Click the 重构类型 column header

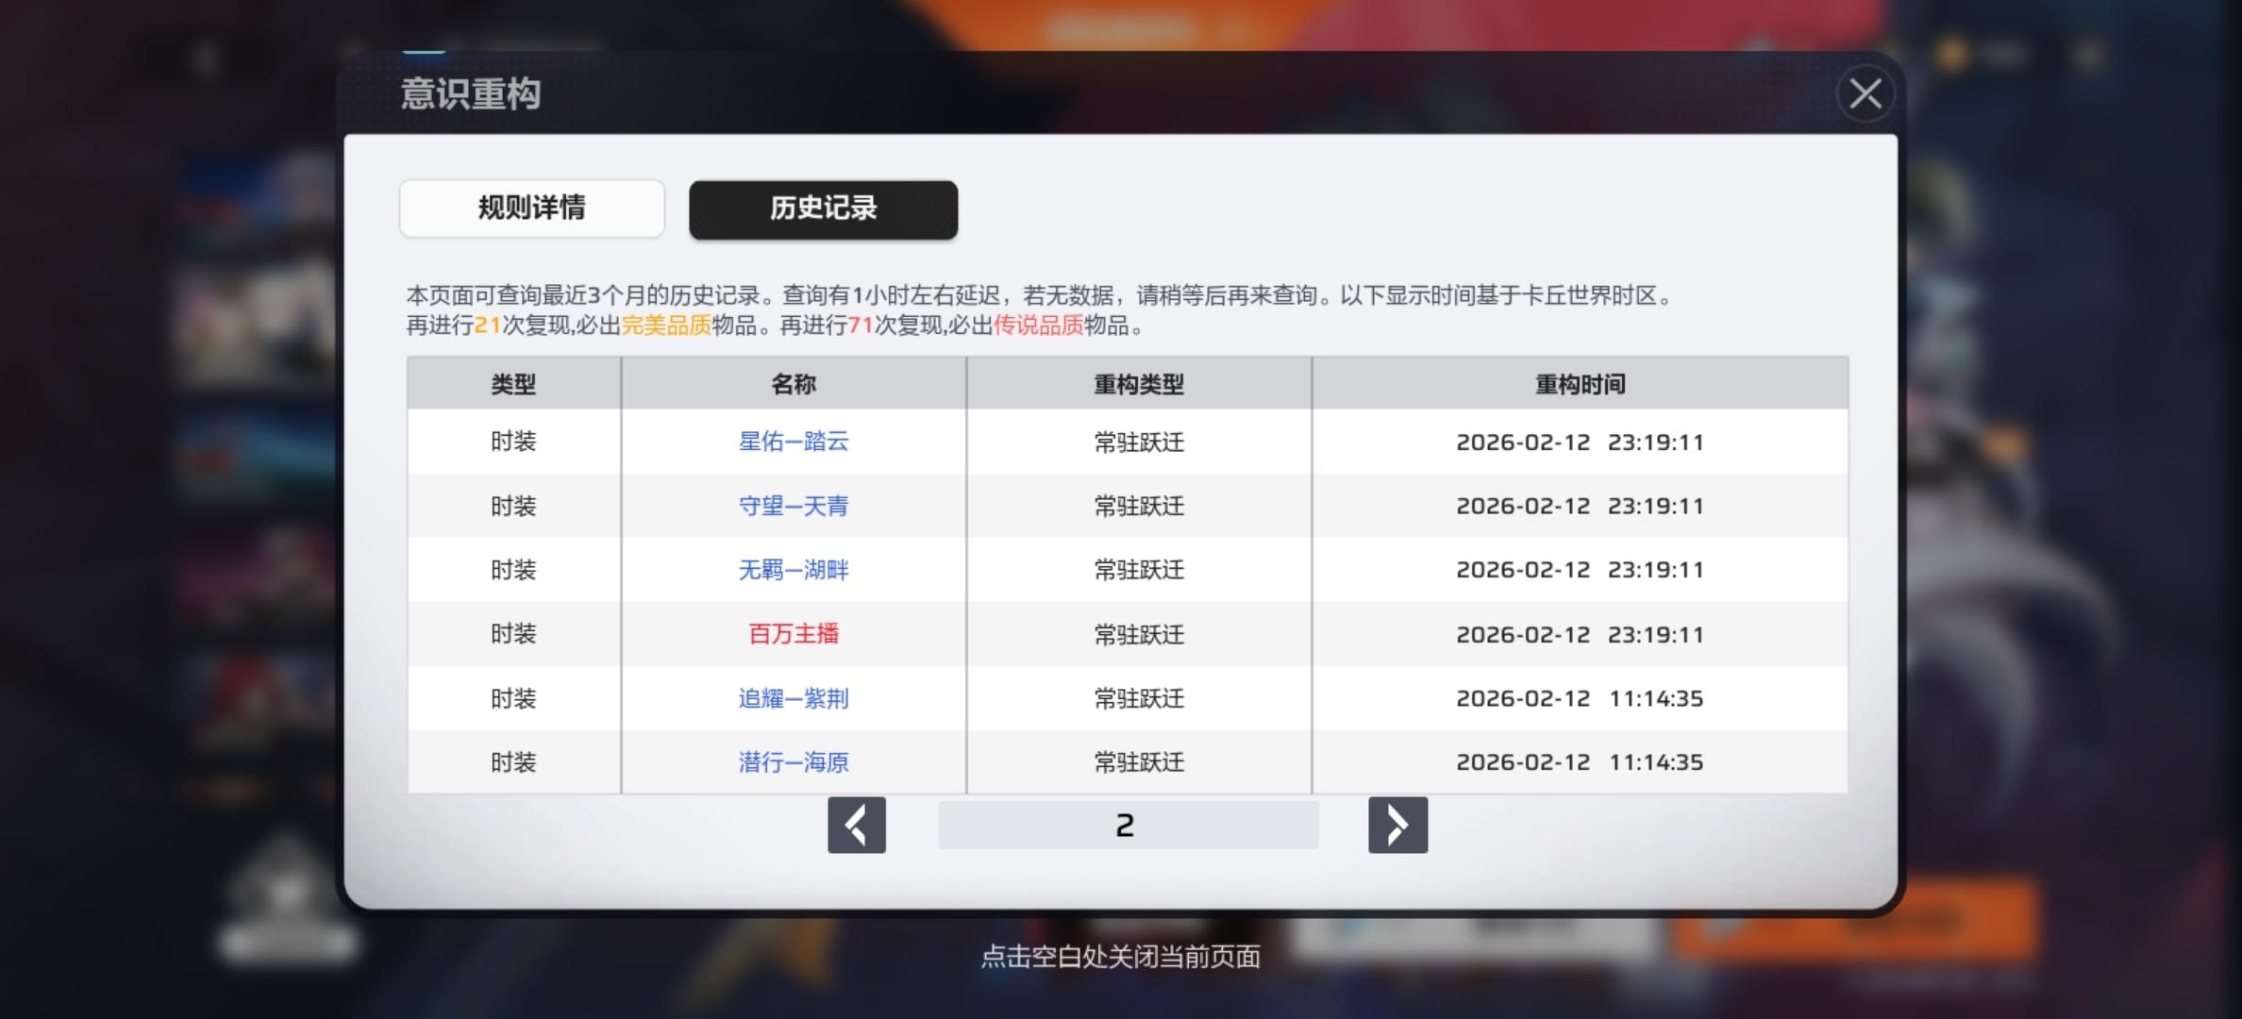tap(1138, 384)
